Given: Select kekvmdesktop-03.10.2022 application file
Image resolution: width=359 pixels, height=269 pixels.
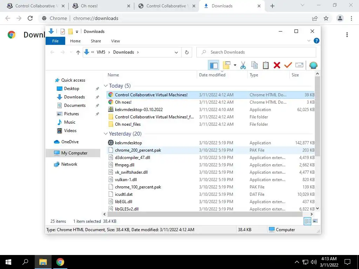Looking at the screenshot, I should click(x=211, y=110).
